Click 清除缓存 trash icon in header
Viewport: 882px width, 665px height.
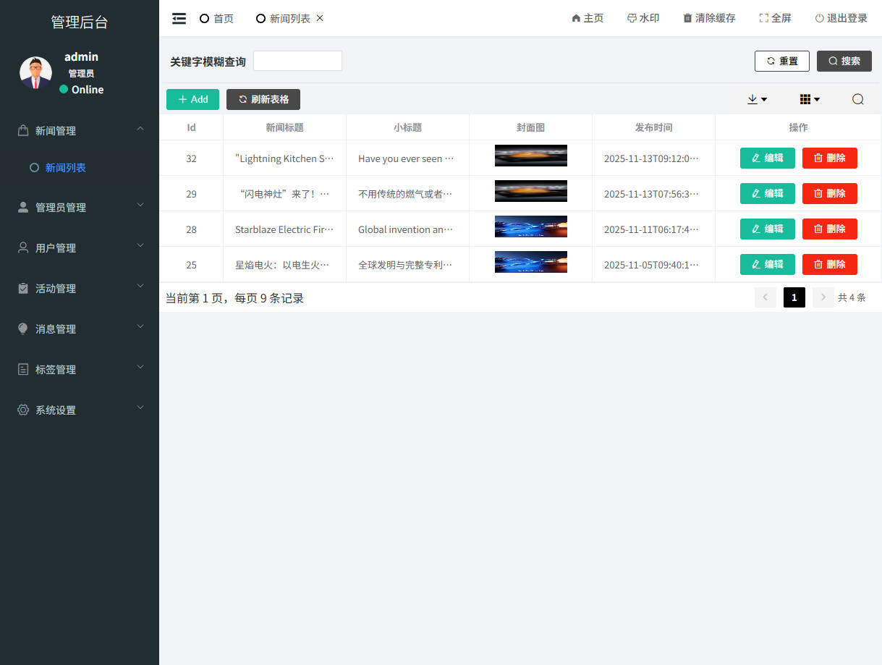click(687, 19)
